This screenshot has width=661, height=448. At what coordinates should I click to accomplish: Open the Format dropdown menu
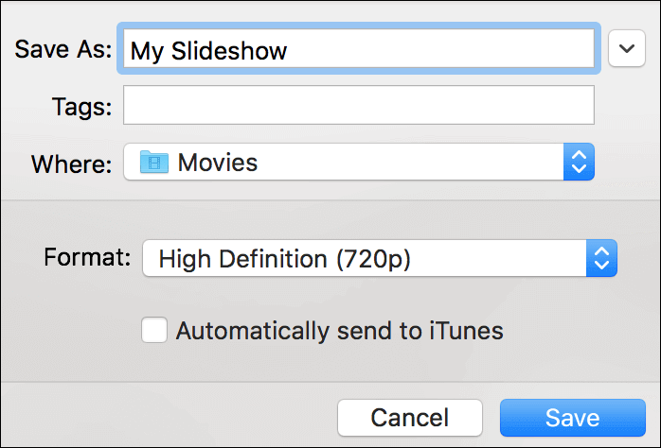pos(379,259)
